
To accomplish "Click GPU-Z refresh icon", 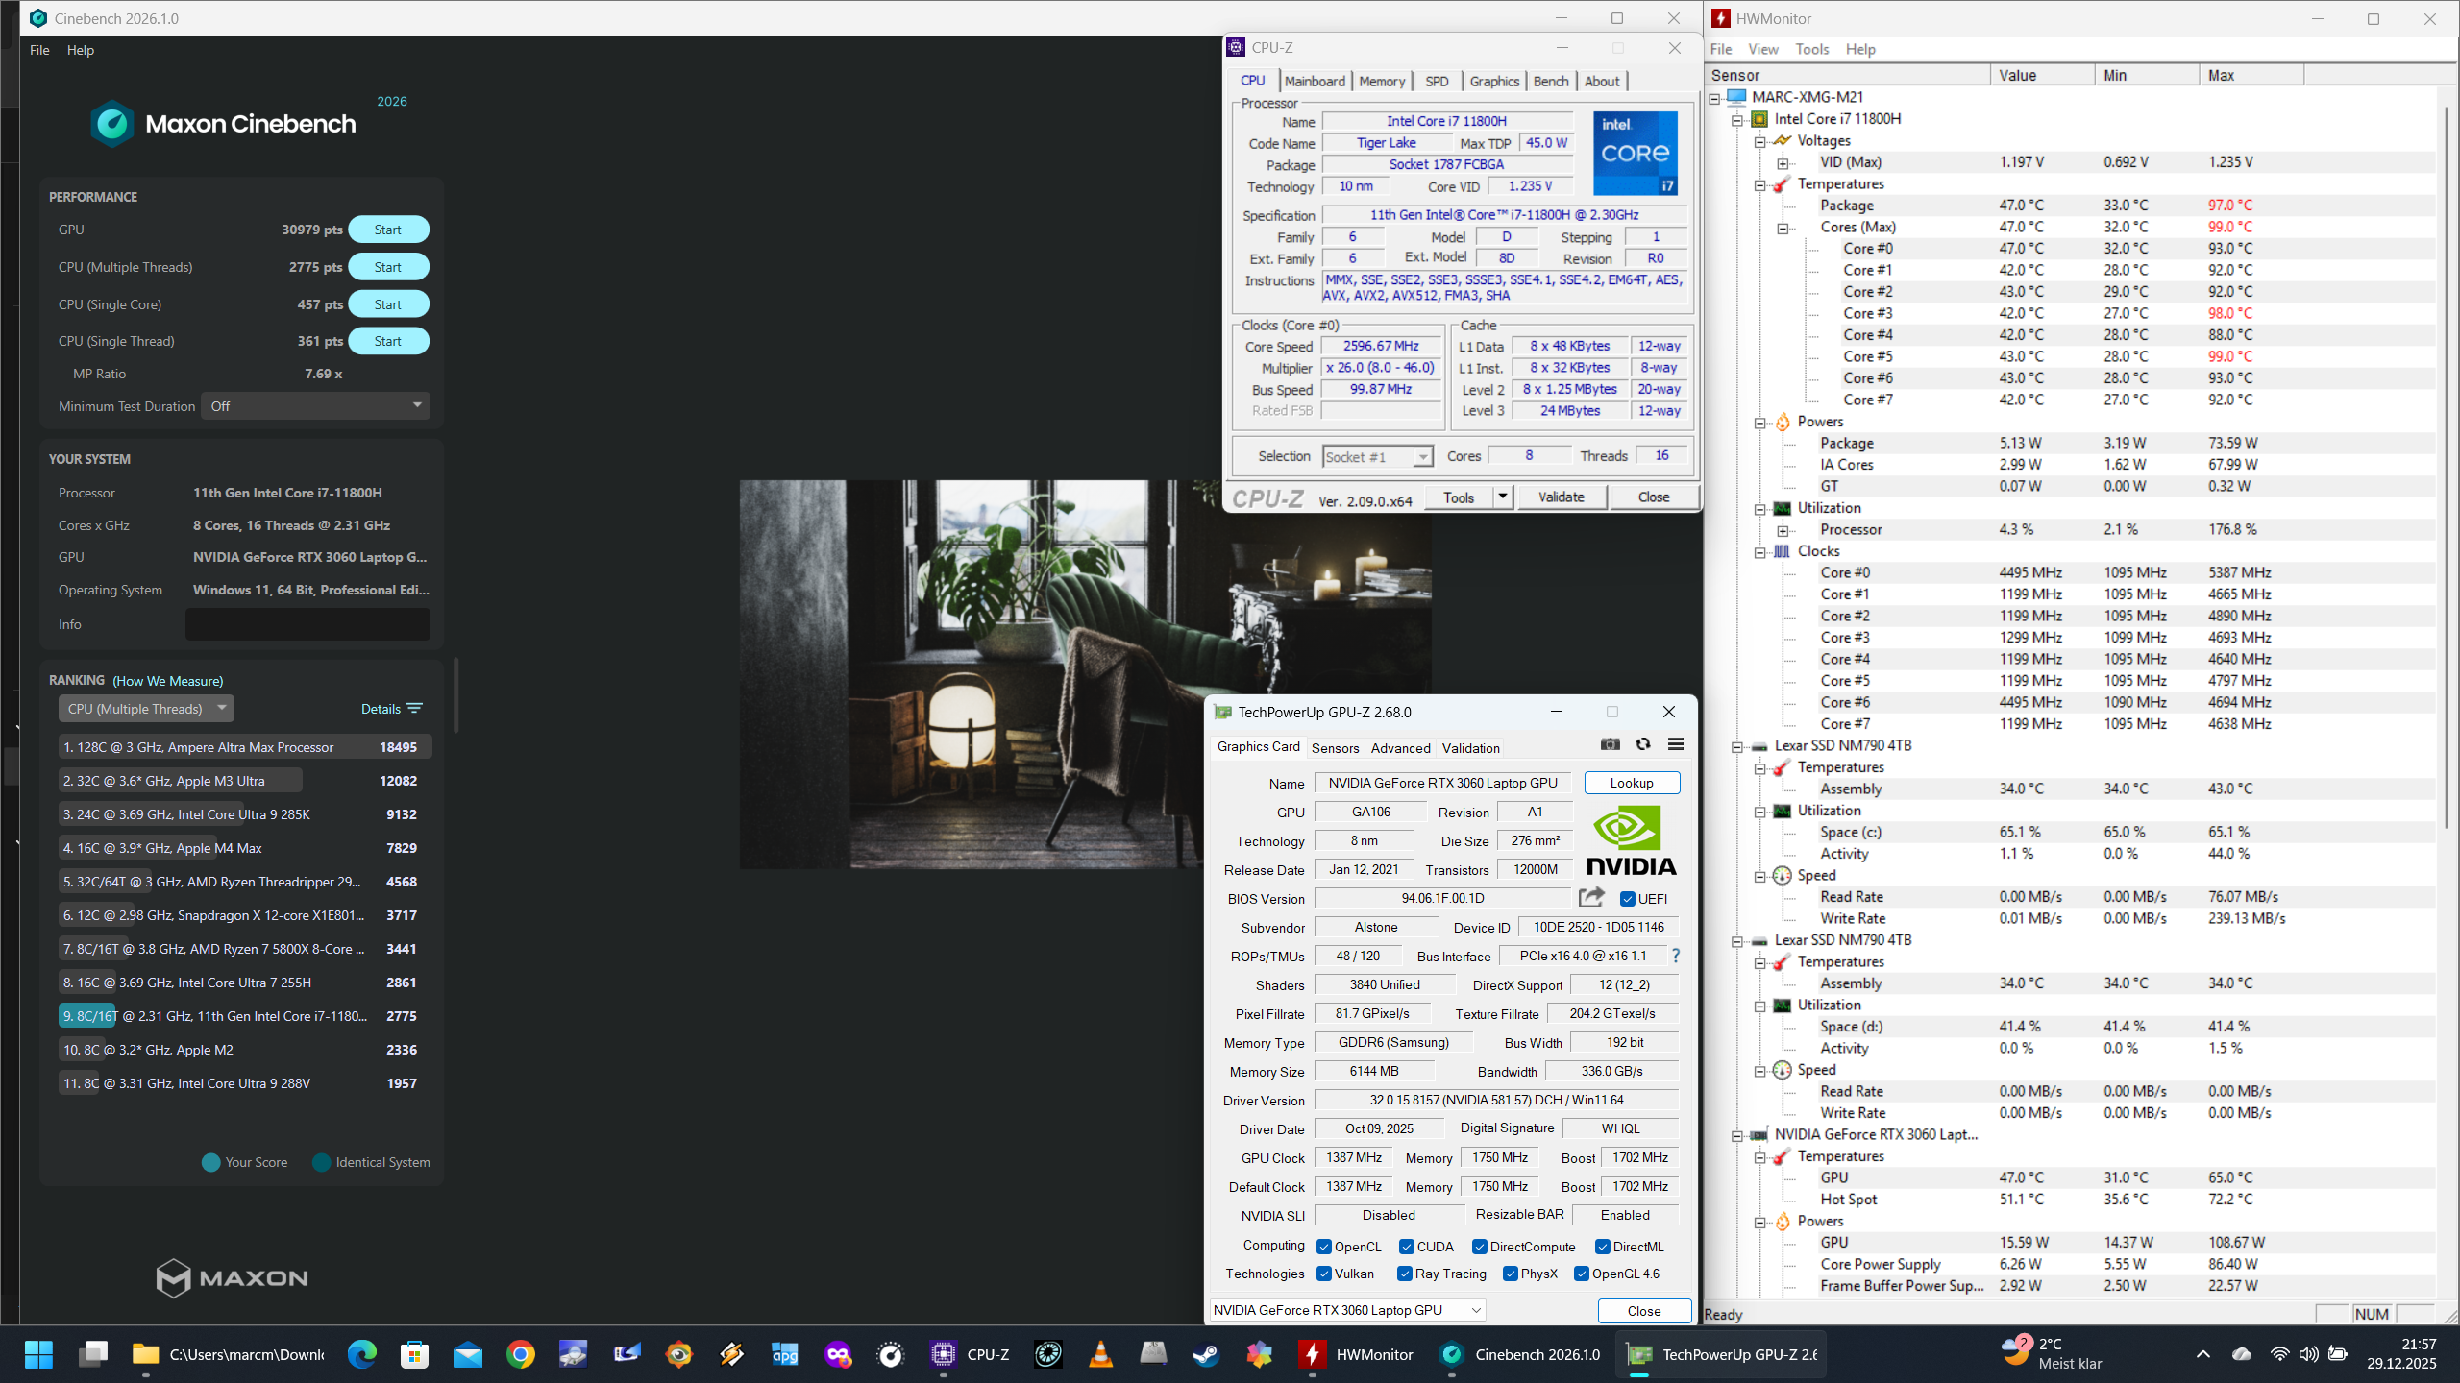I will coord(1643,744).
